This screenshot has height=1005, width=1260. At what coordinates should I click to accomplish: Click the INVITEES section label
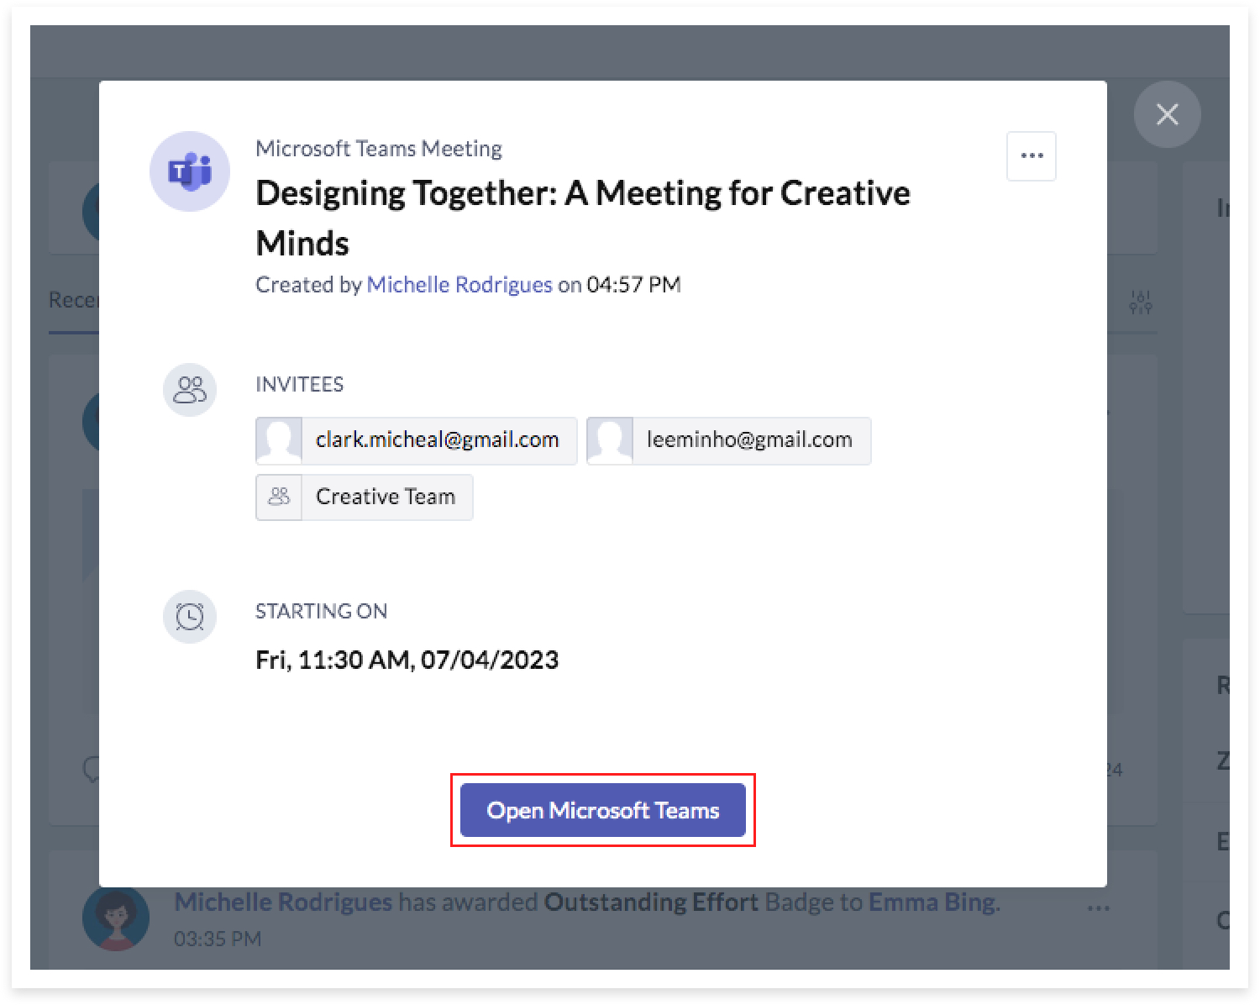pyautogui.click(x=300, y=385)
